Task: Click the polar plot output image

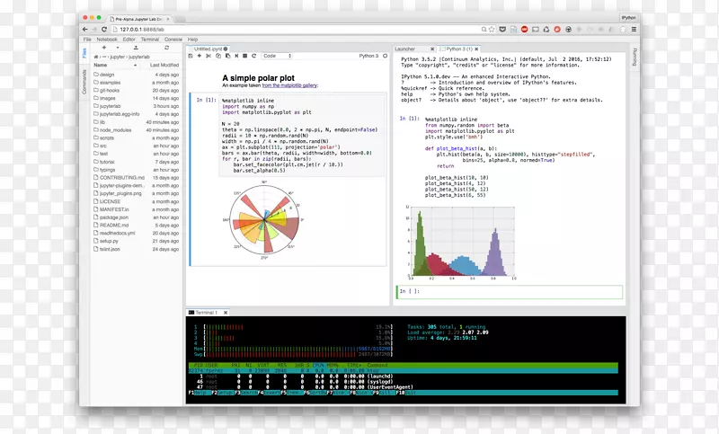Action: click(263, 220)
